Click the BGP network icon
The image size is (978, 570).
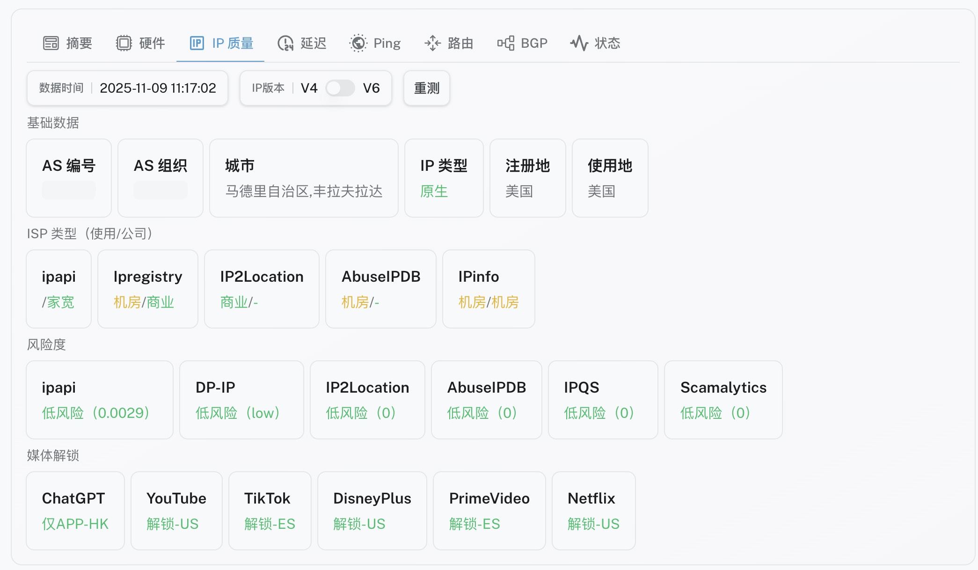506,43
